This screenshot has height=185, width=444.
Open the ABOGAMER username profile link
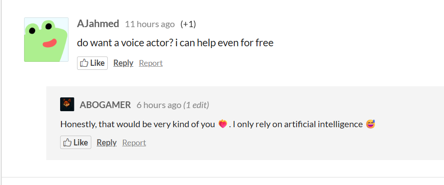tap(105, 105)
